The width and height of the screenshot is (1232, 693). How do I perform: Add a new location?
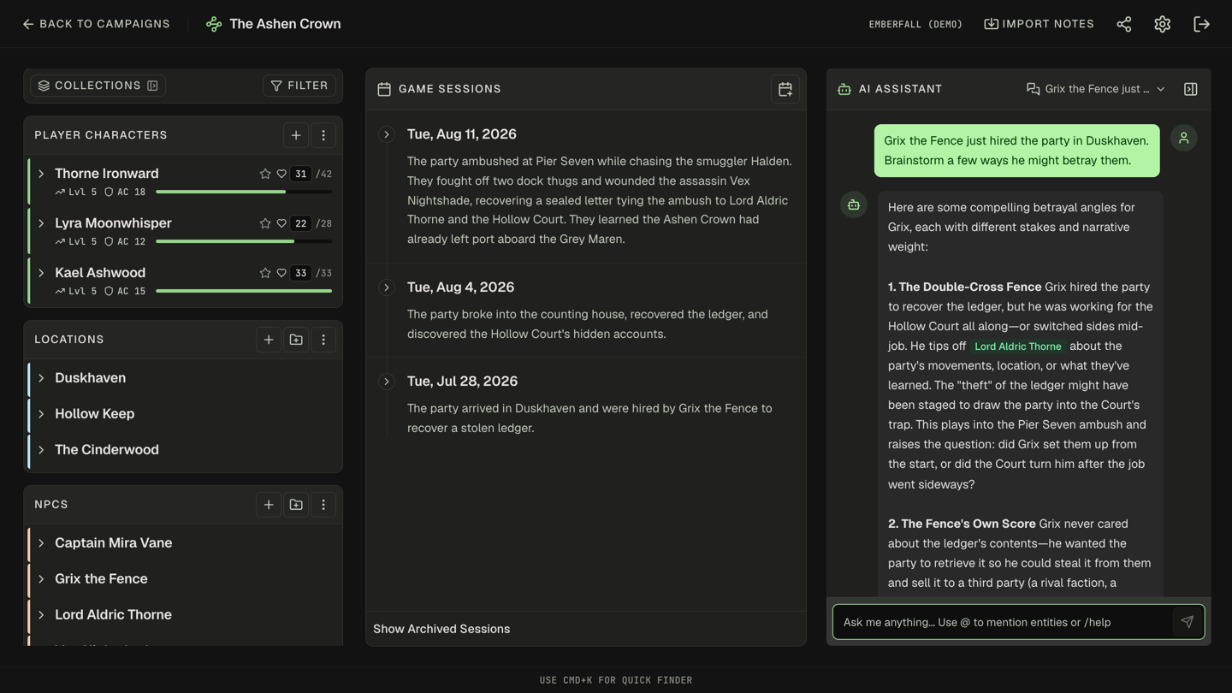269,340
